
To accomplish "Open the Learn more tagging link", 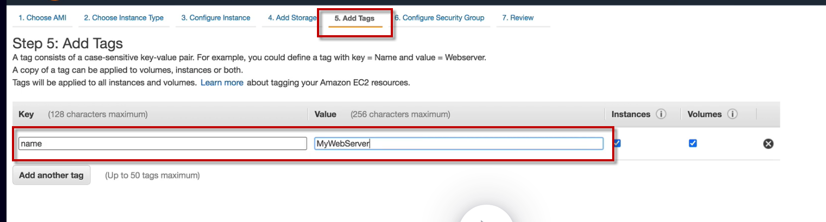I will pos(222,83).
